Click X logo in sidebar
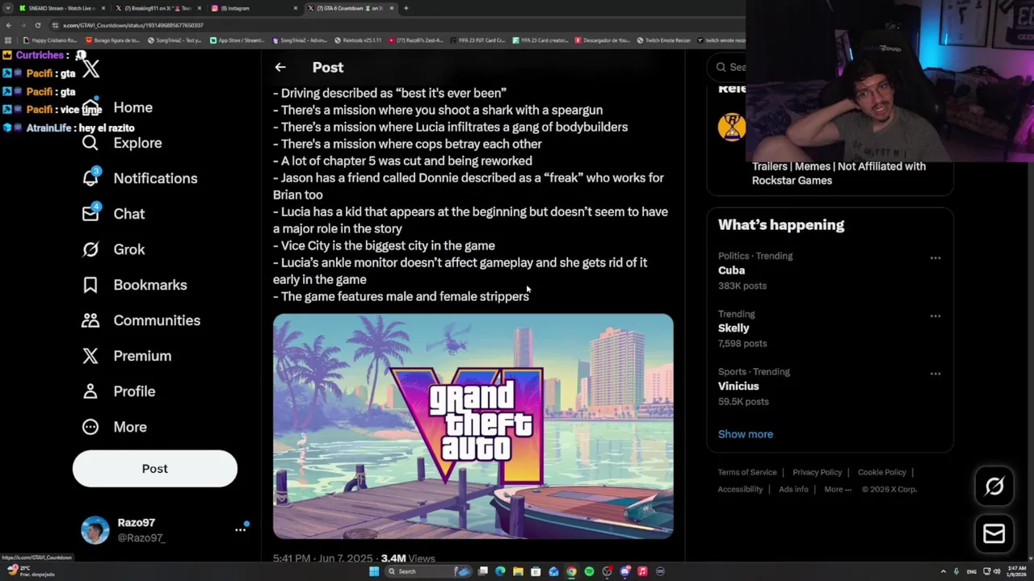Screen dimensions: 1034x581 (x=90, y=69)
